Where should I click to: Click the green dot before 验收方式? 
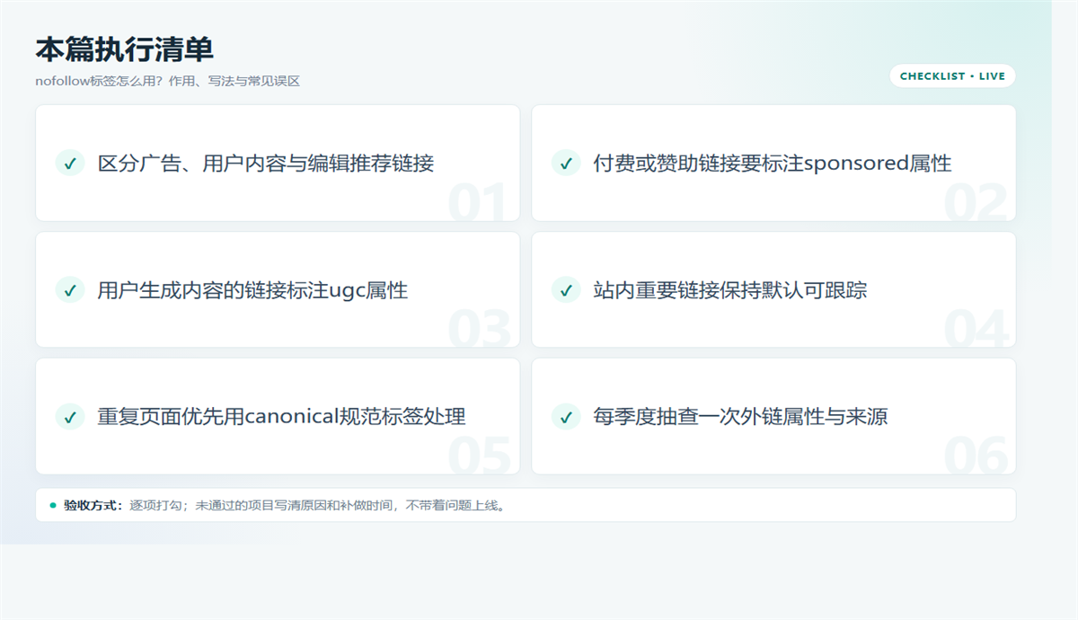(53, 505)
